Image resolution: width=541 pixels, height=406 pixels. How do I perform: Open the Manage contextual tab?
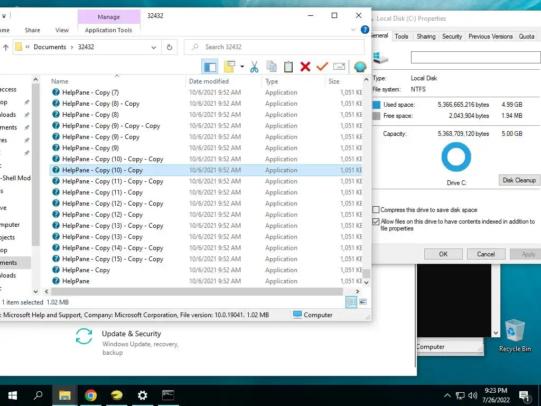tap(109, 16)
